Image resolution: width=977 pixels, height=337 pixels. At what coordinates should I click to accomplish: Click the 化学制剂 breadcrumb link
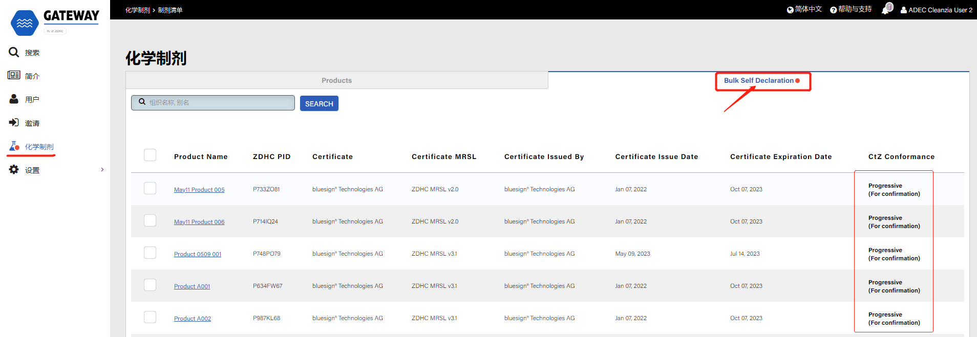click(138, 10)
